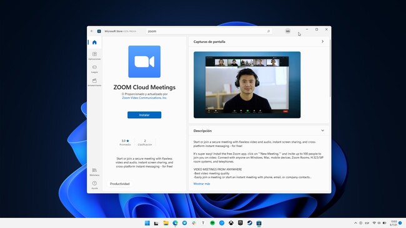The image size is (406, 228).
Task: Click ESP language indicator in tray
Action: (367, 223)
